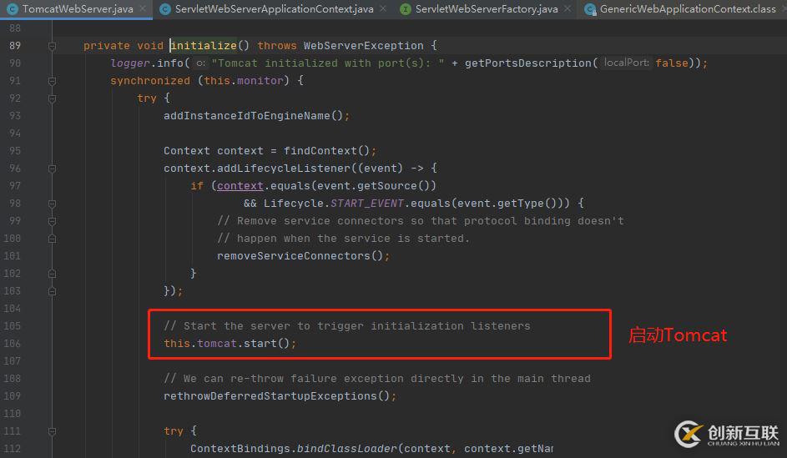This screenshot has width=787, height=458.
Task: Click the "Tomcat initialized with port(s): " string
Action: pyautogui.click(x=328, y=63)
